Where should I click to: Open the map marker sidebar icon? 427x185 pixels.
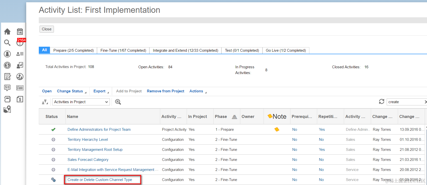[7, 109]
